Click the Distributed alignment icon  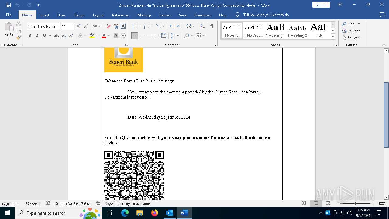[164, 36]
